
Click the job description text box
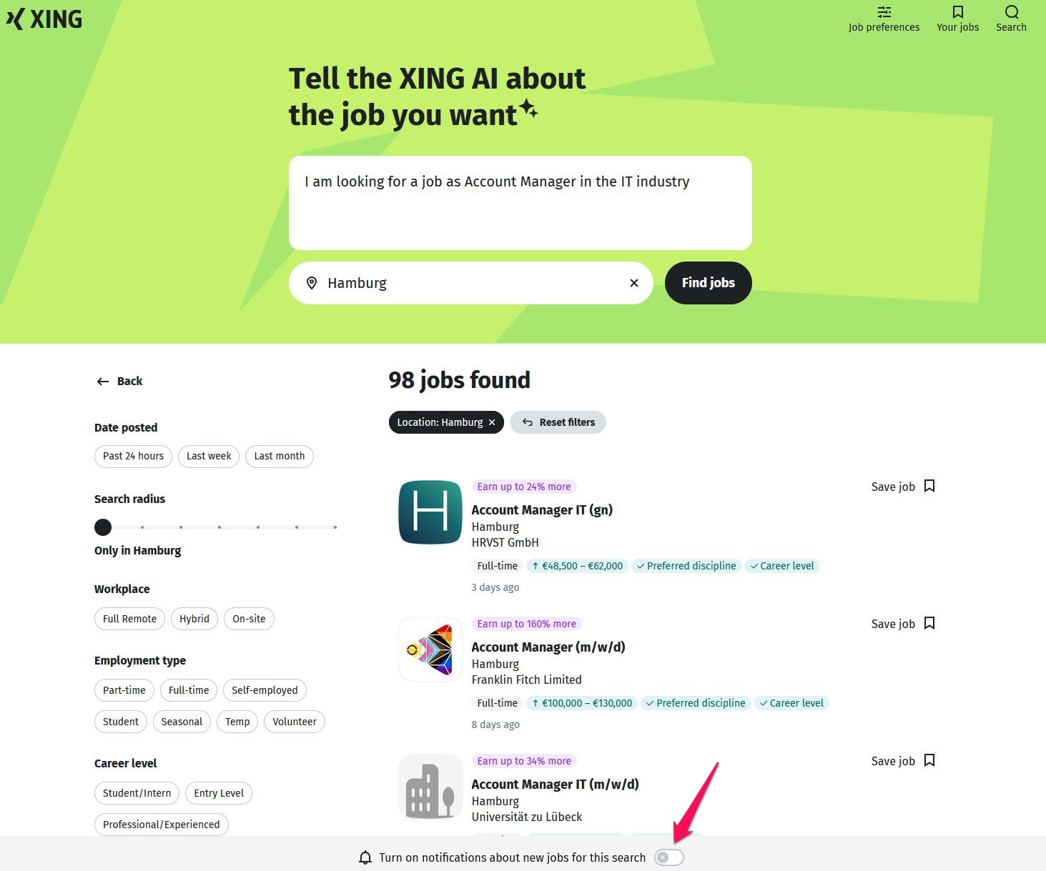[520, 203]
